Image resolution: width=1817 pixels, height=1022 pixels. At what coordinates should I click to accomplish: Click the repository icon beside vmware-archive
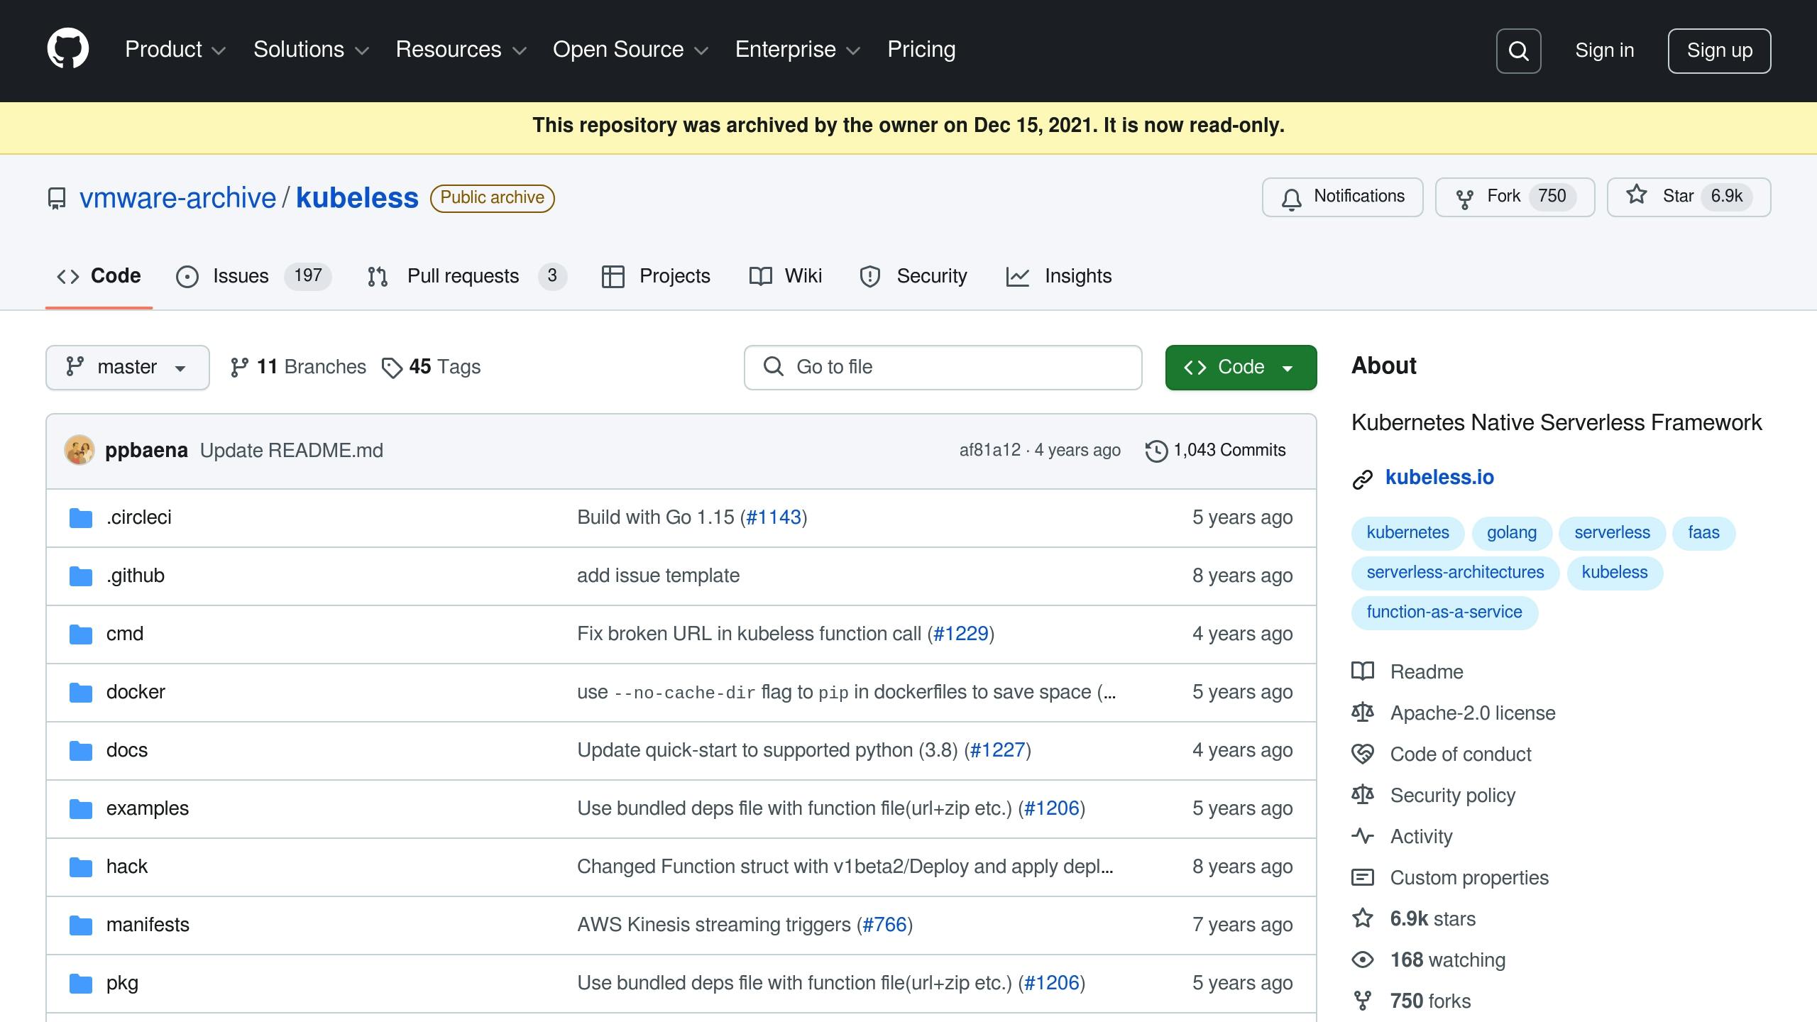click(57, 198)
